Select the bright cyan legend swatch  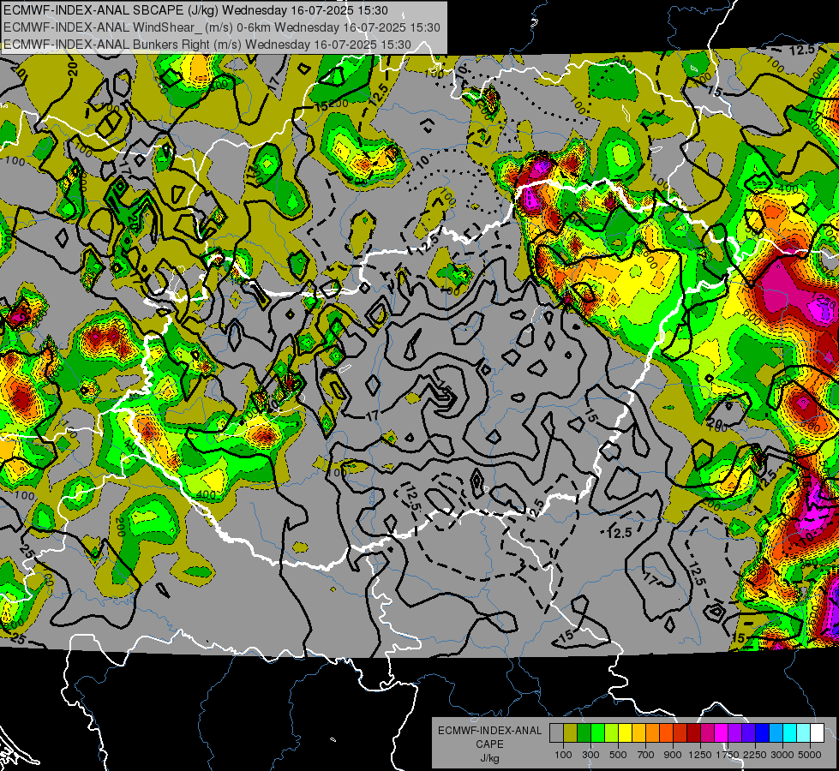pyautogui.click(x=790, y=732)
